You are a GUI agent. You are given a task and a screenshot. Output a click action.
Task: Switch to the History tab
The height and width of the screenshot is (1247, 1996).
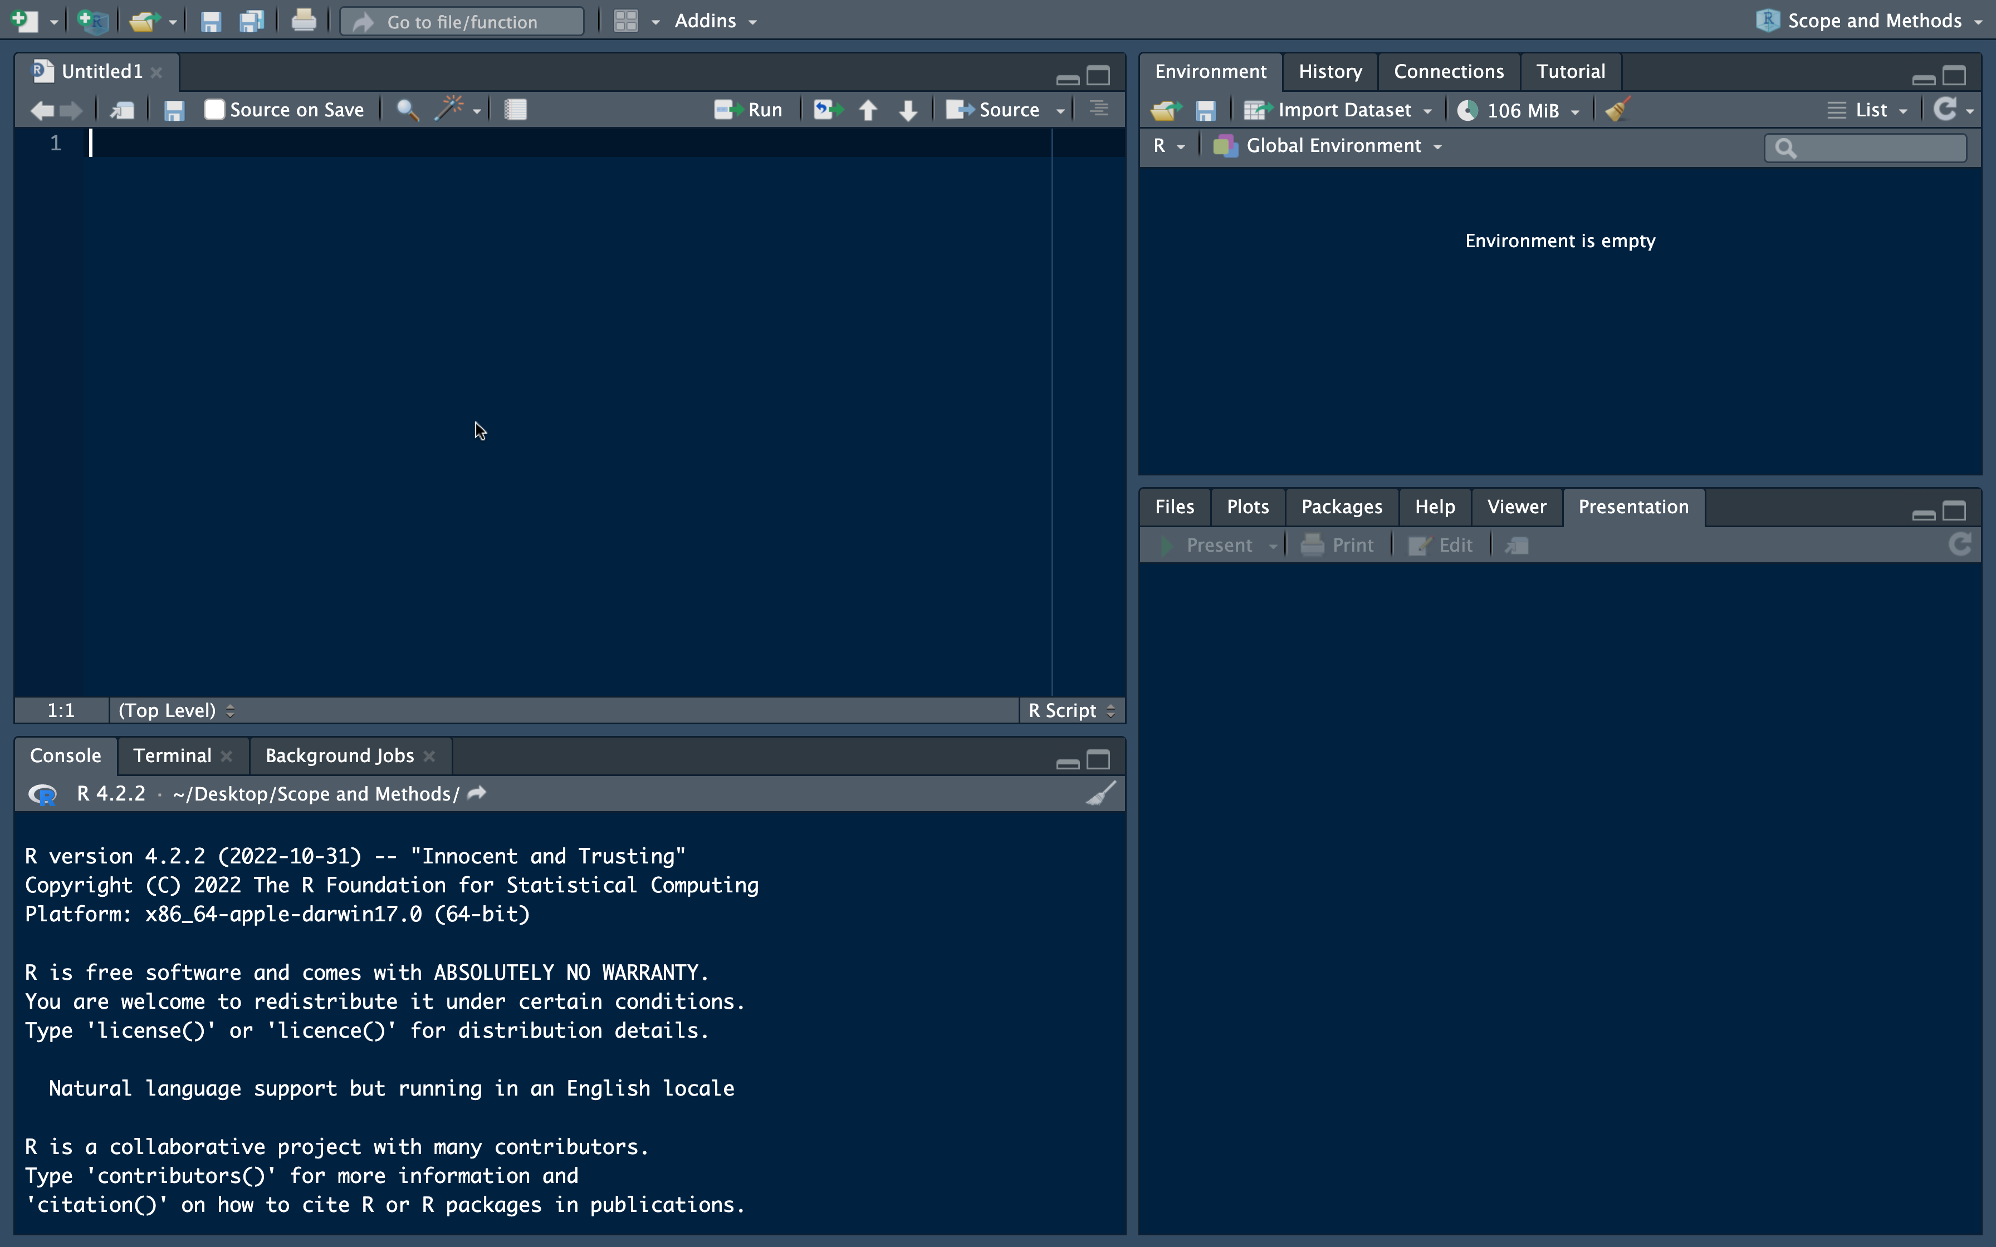click(x=1329, y=72)
